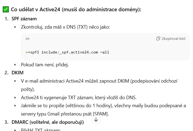The width and height of the screenshot is (193, 131).
Task: Click the SPF code line in the code block
Action: tap(67, 52)
